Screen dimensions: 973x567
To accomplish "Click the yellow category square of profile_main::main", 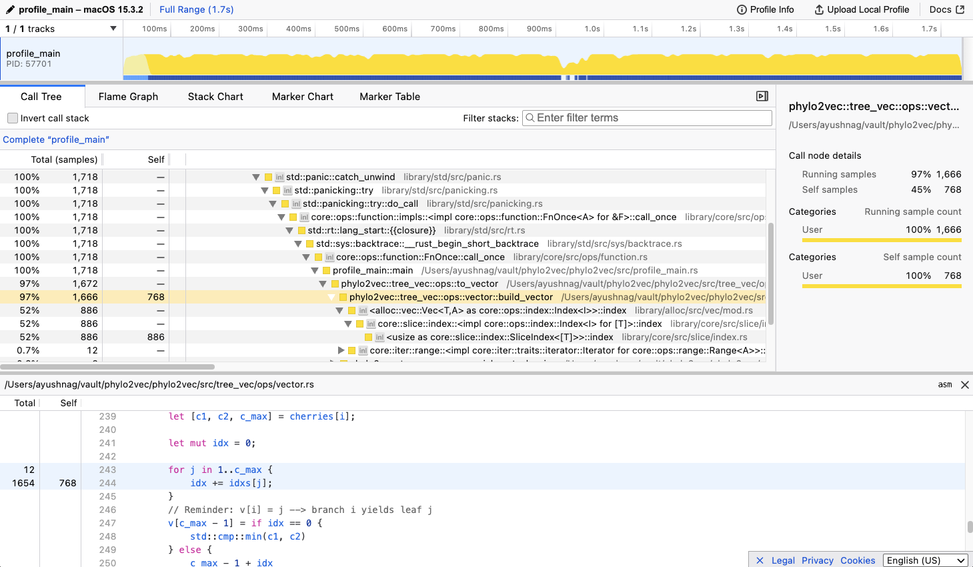I will click(x=327, y=270).
